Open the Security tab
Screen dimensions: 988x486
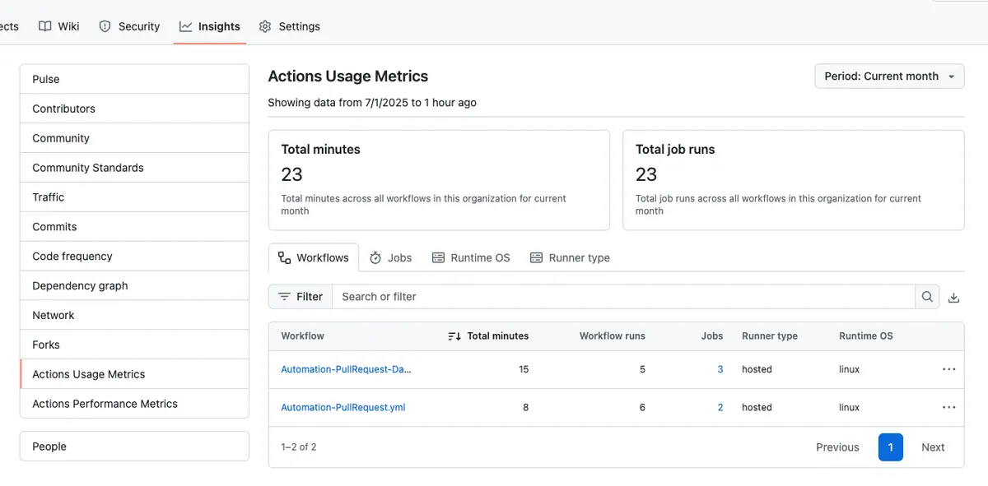[x=129, y=26]
